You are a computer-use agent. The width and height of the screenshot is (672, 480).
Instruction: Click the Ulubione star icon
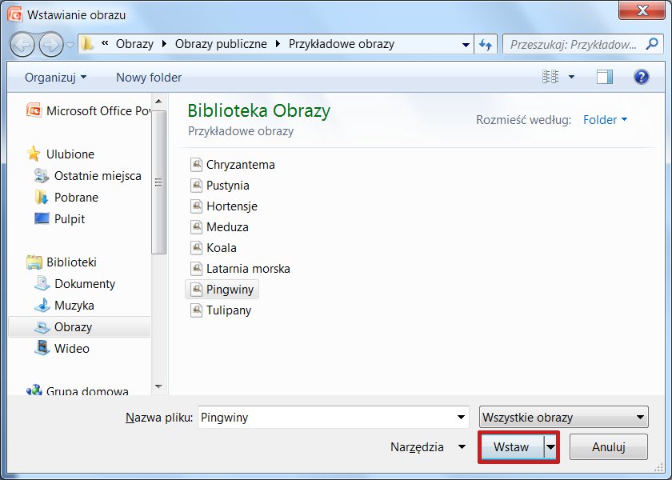34,154
